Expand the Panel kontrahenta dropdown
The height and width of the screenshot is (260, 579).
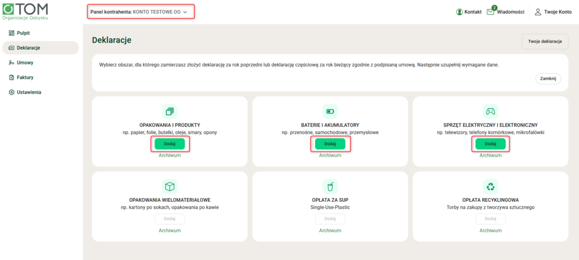pos(141,12)
